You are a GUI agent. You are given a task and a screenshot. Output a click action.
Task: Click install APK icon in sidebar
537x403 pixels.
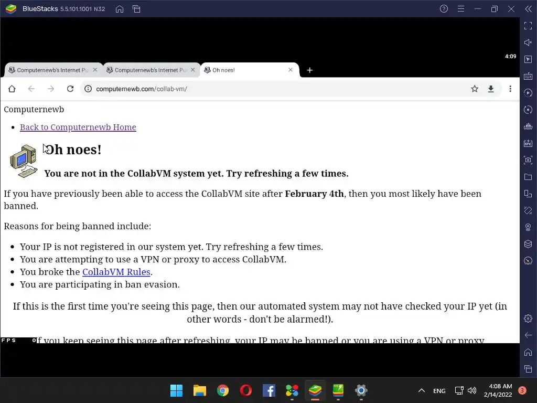[528, 143]
